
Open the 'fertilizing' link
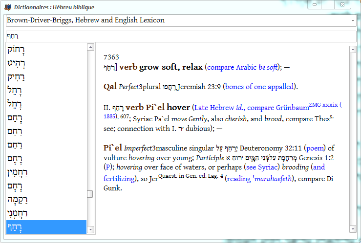(x=119, y=179)
